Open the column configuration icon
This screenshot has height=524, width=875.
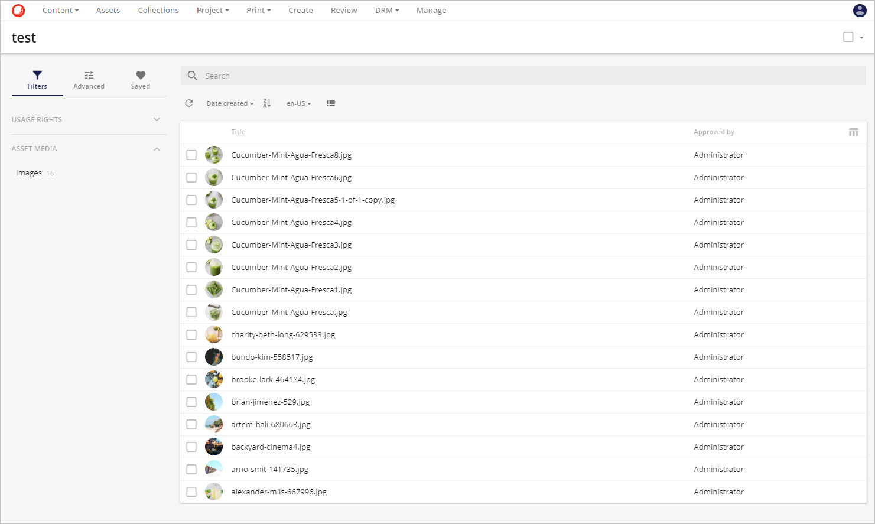(853, 132)
